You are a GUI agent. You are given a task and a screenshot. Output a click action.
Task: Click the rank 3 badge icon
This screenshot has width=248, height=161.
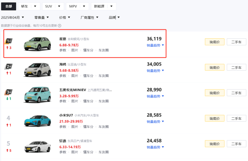(9, 92)
